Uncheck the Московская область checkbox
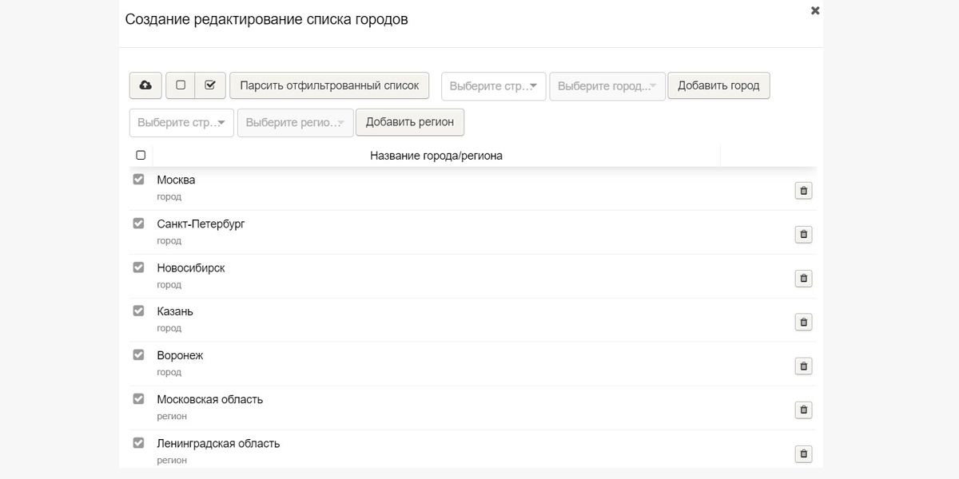The height and width of the screenshot is (479, 959). (138, 398)
